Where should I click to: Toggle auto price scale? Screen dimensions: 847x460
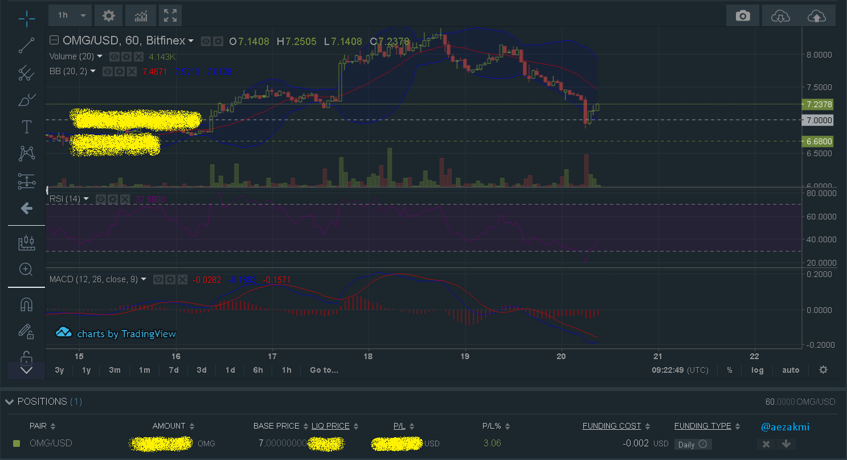791,370
